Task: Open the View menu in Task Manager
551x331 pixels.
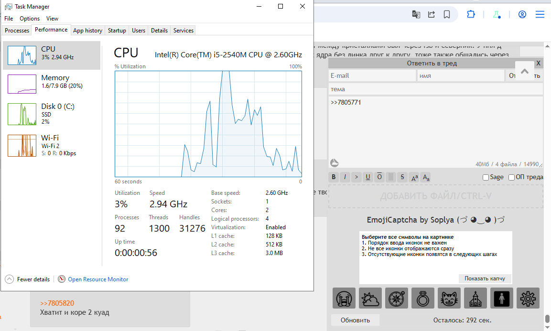Action: tap(53, 19)
